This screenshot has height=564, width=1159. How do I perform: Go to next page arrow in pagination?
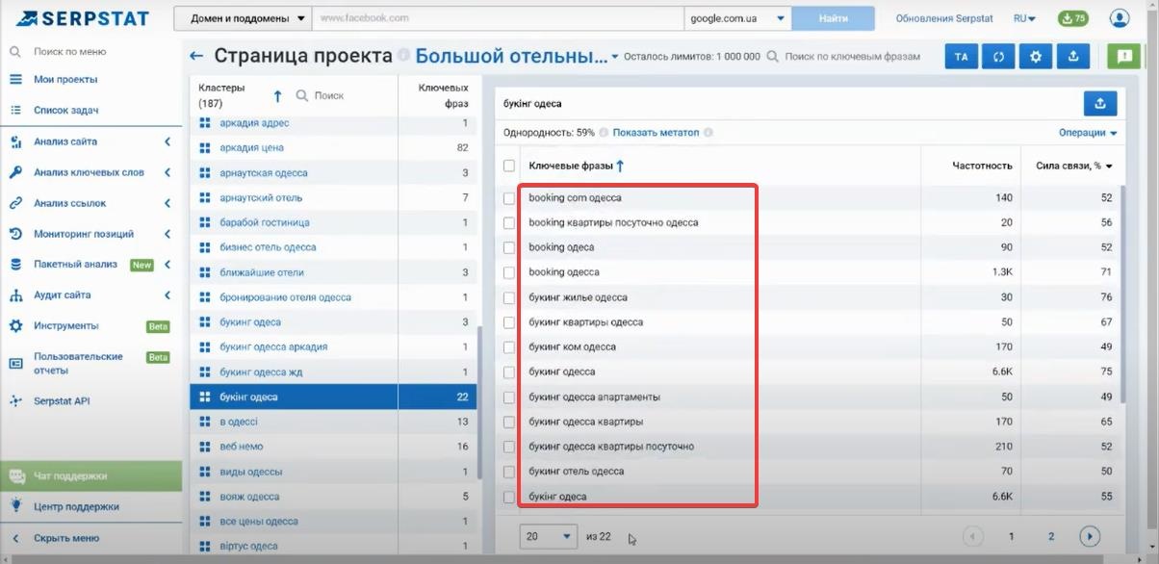(1090, 536)
